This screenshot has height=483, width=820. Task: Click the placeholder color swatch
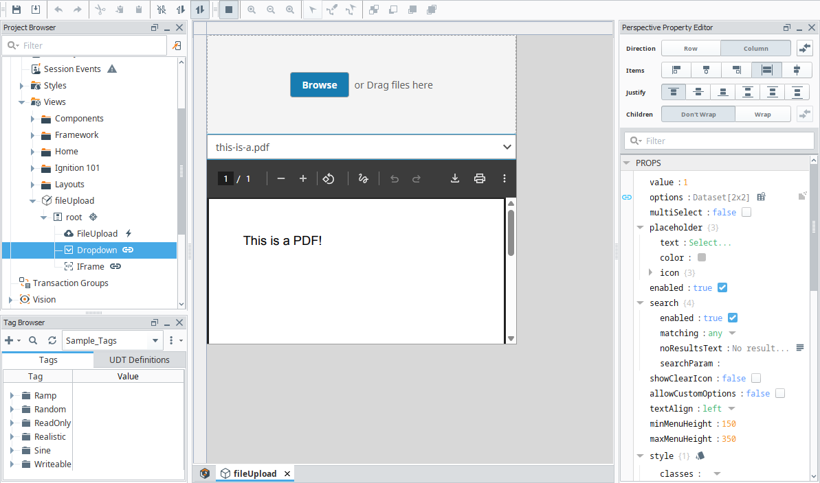702,257
